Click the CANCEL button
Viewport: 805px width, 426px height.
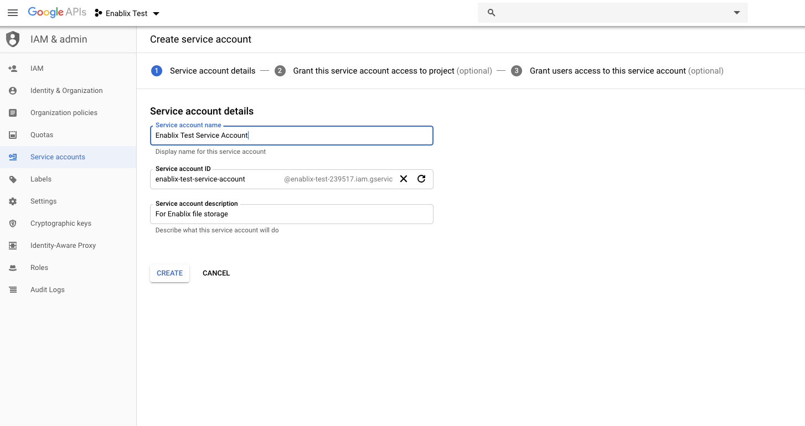click(216, 273)
